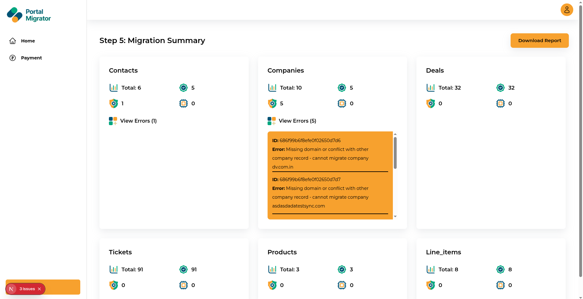Viewport: 583px width, 299px height.
Task: Dismiss the 3 Issues badge with X
Action: pos(39,289)
